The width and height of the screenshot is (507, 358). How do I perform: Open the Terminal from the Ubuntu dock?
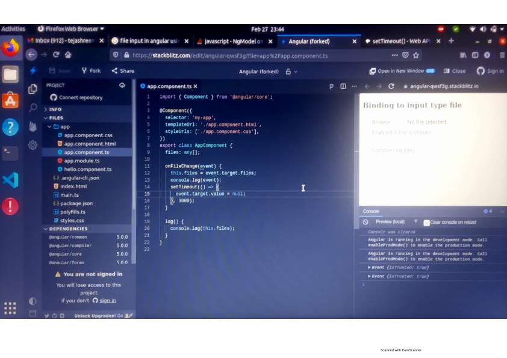click(x=10, y=153)
